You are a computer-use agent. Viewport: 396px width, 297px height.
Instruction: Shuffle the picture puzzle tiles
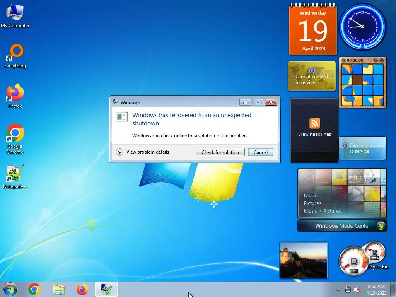point(381,60)
